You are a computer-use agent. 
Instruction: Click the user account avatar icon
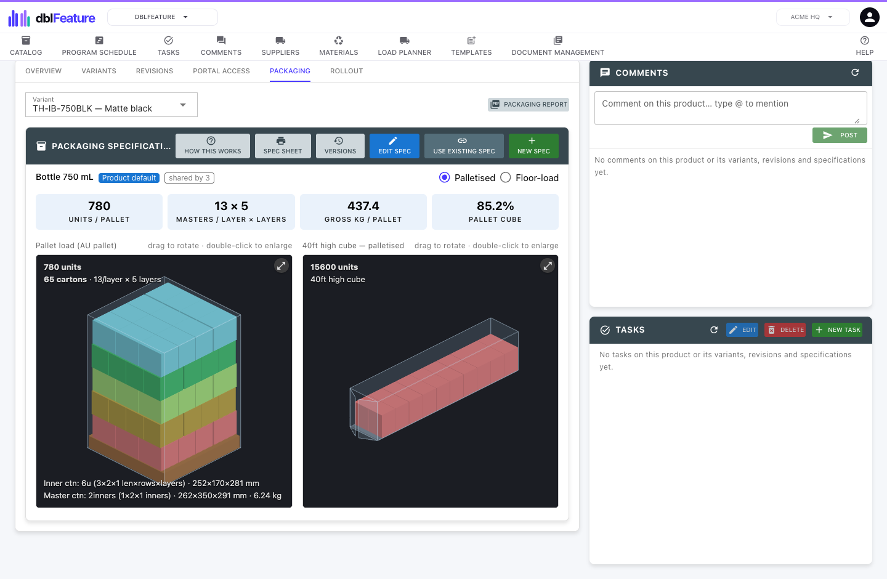[x=870, y=17]
